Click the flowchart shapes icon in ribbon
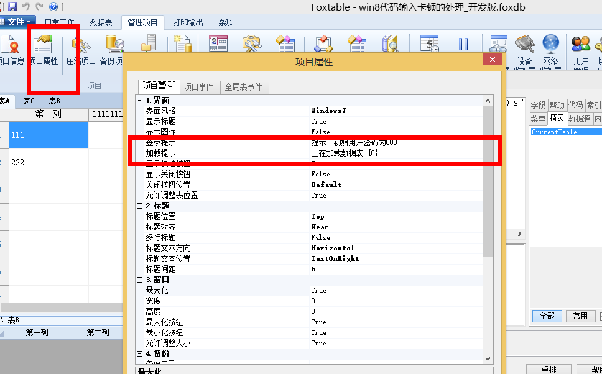This screenshot has width=602, height=374. click(x=323, y=43)
